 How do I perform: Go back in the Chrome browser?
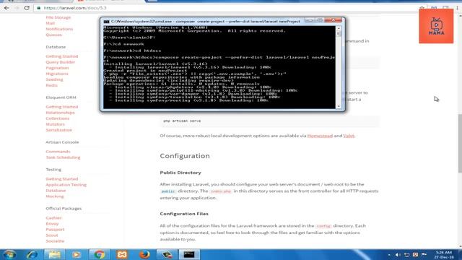6,8
